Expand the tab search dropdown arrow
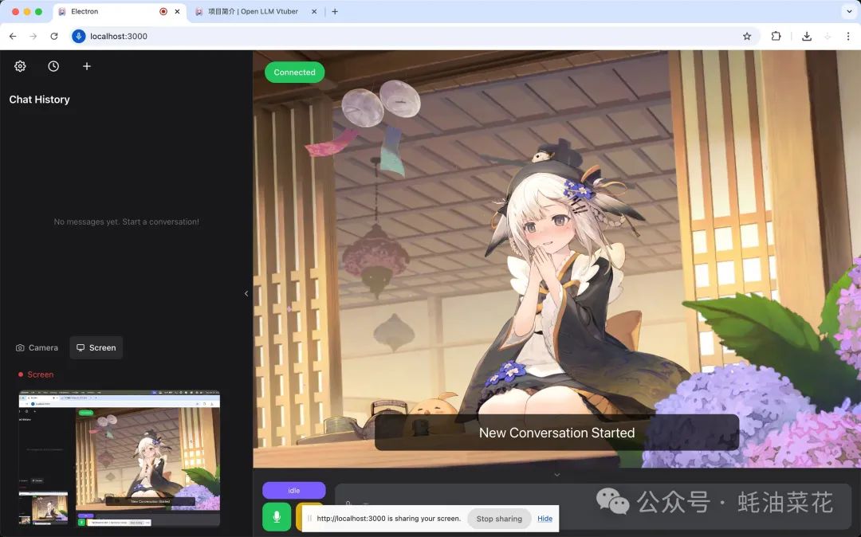The width and height of the screenshot is (861, 537). coord(849,11)
